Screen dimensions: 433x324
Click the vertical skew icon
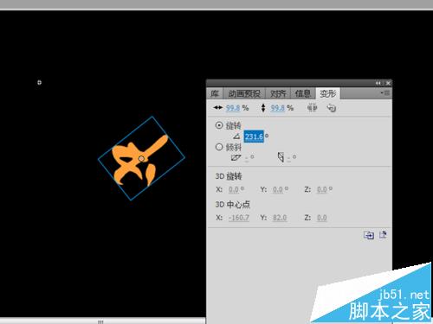pyautogui.click(x=281, y=157)
